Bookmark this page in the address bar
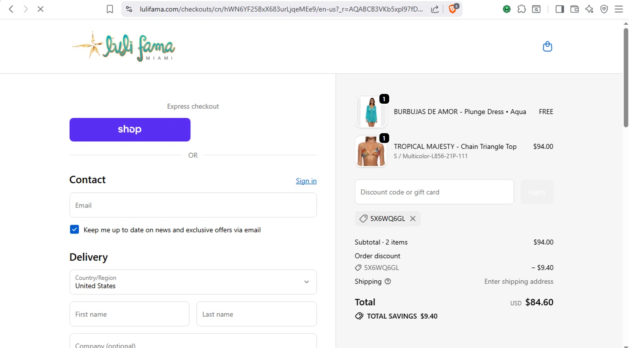 [x=110, y=9]
